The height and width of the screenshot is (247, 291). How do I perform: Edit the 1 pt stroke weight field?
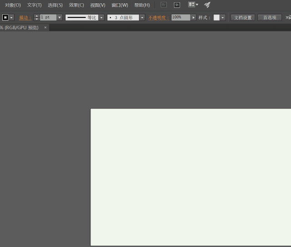click(48, 17)
